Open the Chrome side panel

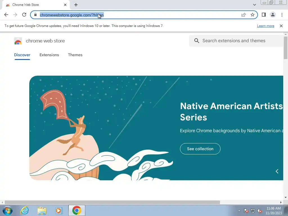pyautogui.click(x=264, y=15)
